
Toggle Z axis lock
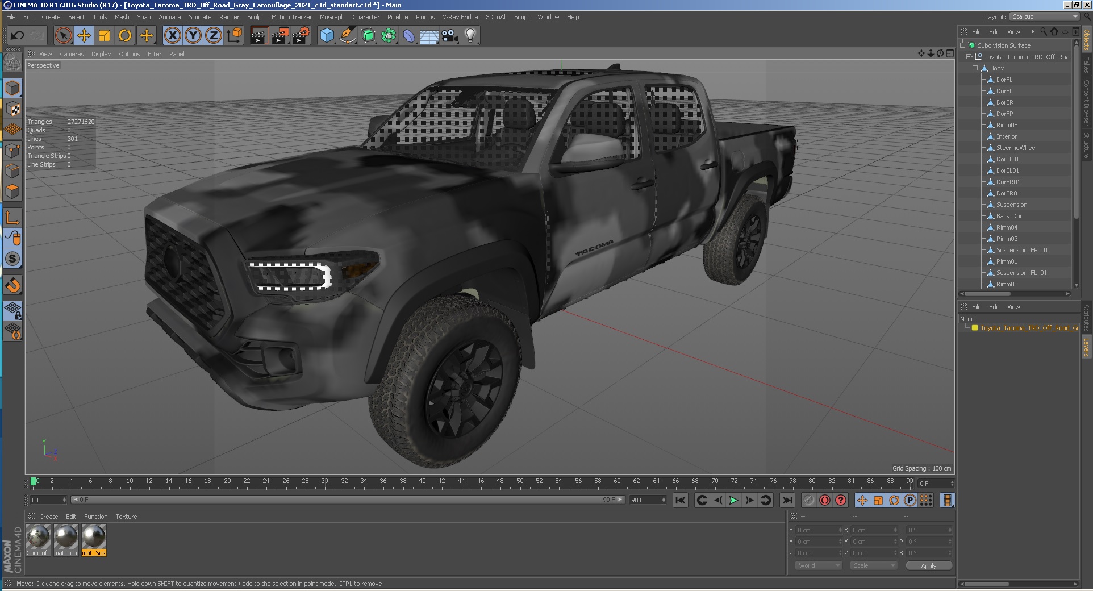click(x=214, y=36)
